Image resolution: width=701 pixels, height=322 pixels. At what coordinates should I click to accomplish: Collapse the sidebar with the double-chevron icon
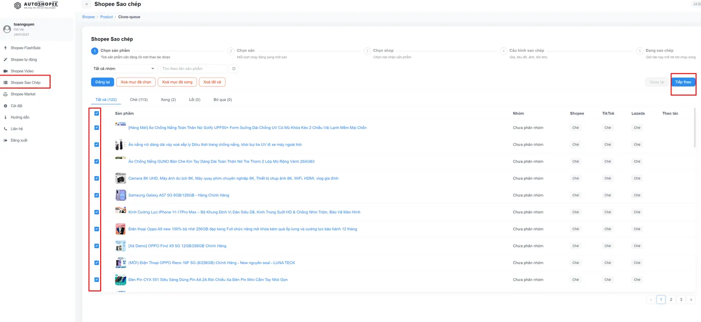tap(87, 4)
